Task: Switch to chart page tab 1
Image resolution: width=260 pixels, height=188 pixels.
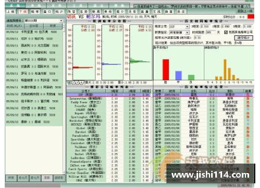Action: click(69, 83)
